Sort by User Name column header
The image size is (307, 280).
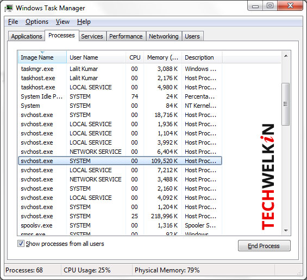coord(96,57)
